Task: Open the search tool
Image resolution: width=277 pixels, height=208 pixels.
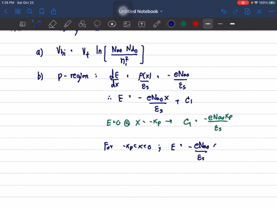Action: [x=29, y=12]
